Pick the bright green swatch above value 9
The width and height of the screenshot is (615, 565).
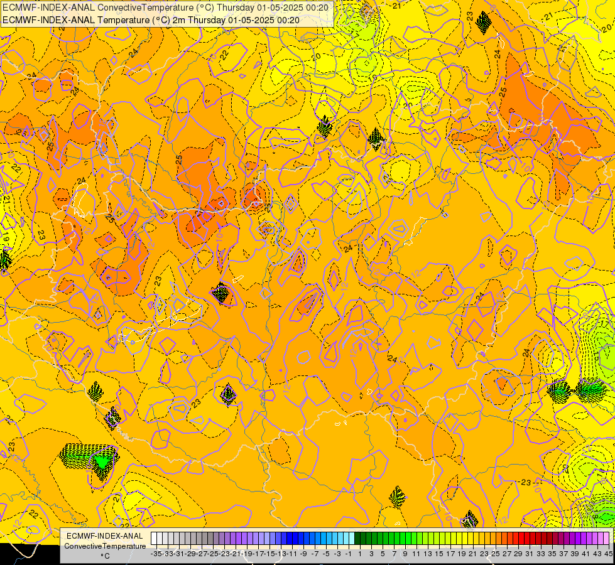pyautogui.click(x=403, y=538)
